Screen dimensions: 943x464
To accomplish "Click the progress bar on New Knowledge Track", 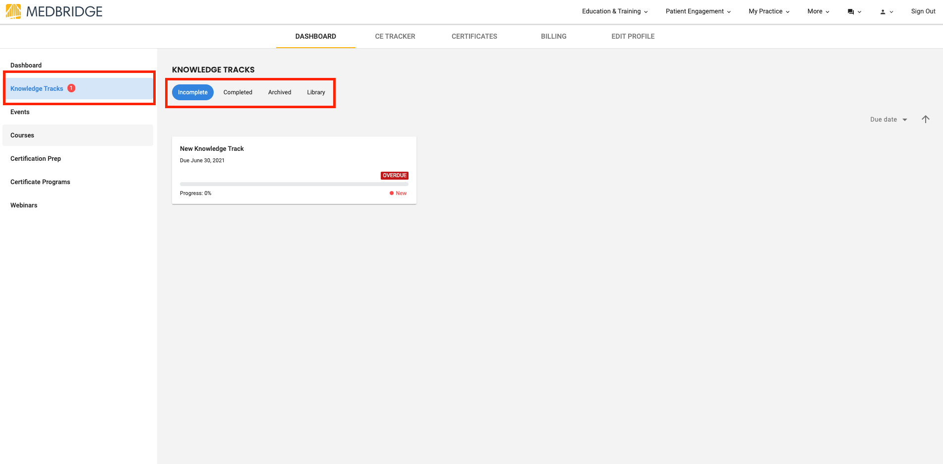I will point(294,184).
